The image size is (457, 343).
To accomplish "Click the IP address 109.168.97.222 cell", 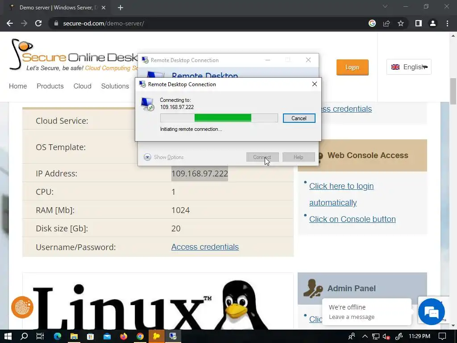I will coord(199,174).
